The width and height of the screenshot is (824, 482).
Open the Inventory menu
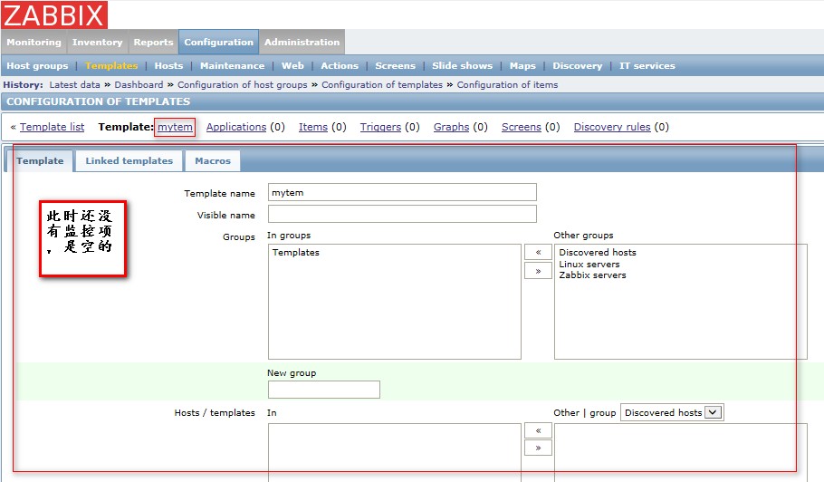click(x=97, y=42)
